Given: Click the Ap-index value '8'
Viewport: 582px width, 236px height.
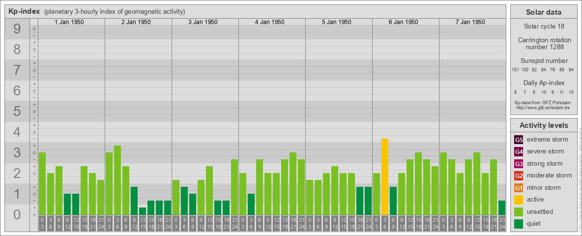Looking at the screenshot, I should point(515,92).
